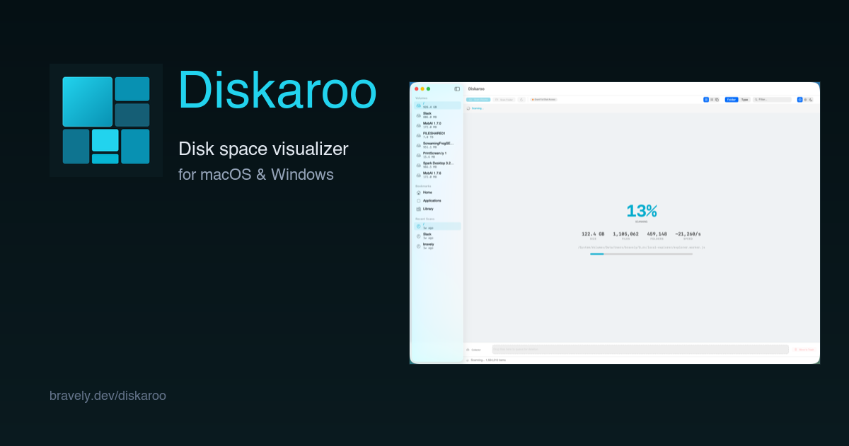Click the duplicates/copy view icon
849x446 pixels.
coord(717,100)
